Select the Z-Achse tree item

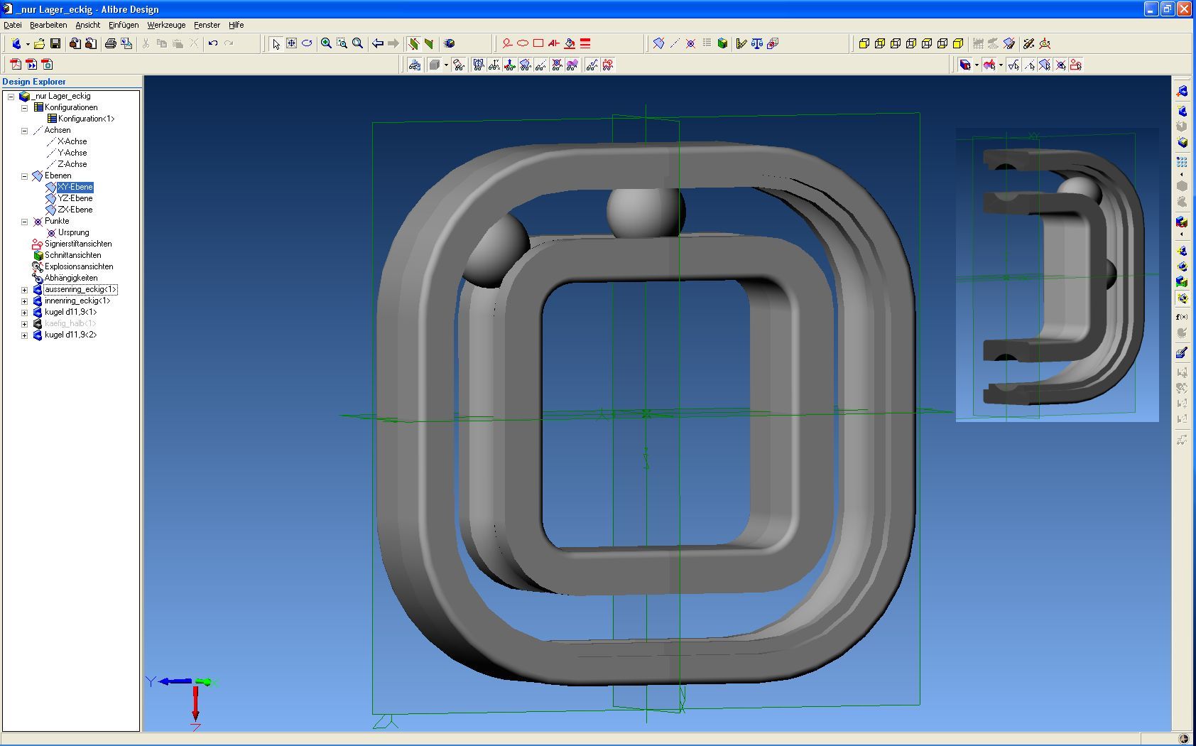(x=72, y=164)
